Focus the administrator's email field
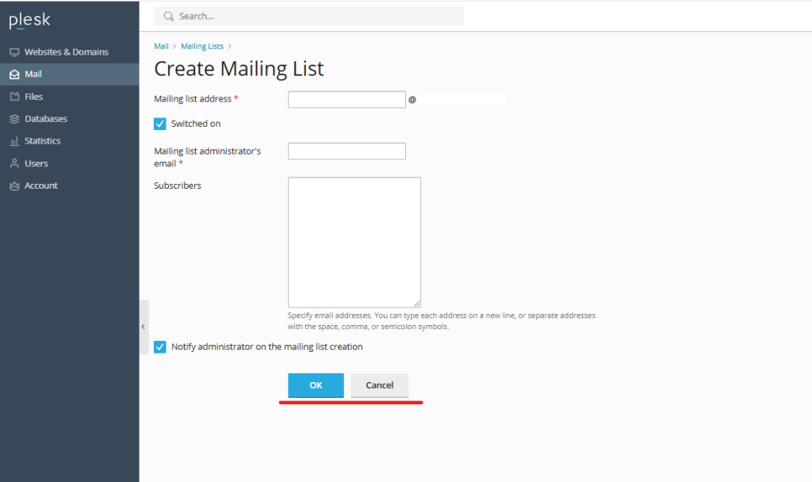Image resolution: width=812 pixels, height=482 pixels. (347, 151)
